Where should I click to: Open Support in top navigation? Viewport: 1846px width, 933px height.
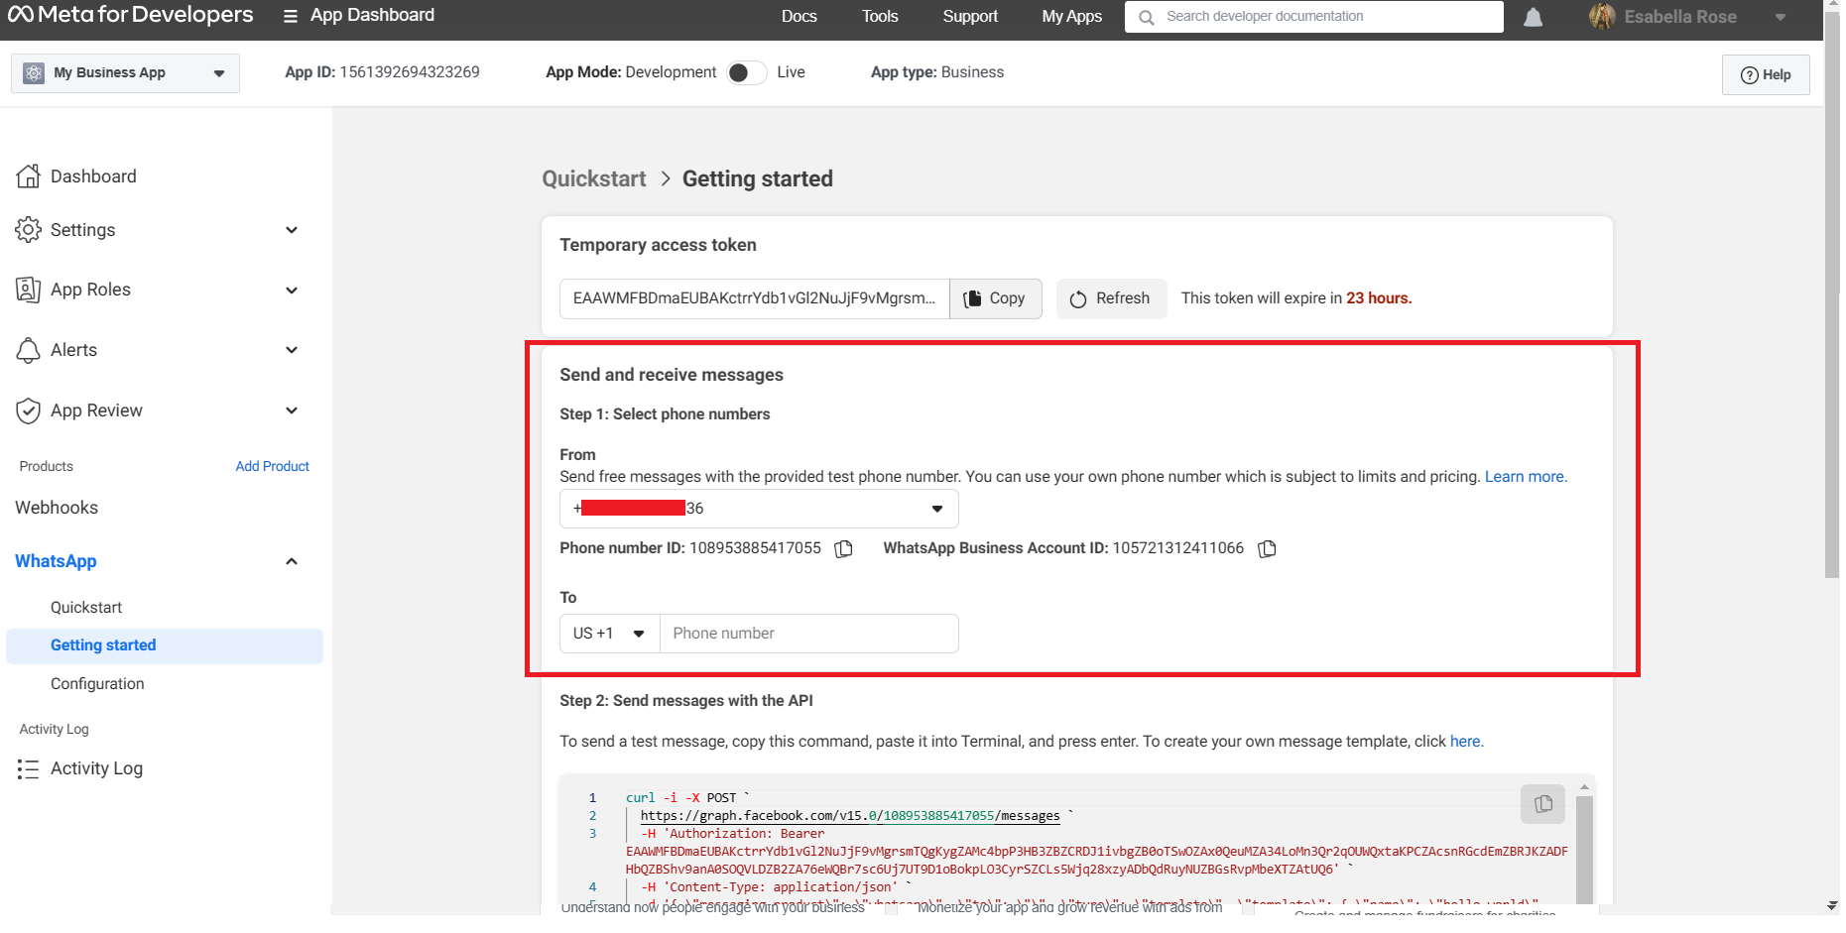pos(970,16)
